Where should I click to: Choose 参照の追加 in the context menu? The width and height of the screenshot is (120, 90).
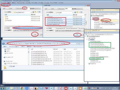pyautogui.click(x=105, y=20)
